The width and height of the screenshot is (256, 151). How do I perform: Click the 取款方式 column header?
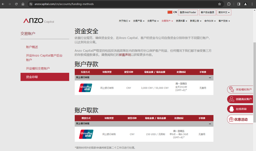click(86, 118)
